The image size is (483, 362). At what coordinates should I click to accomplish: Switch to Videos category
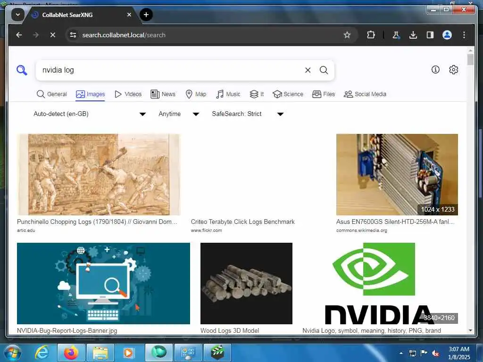(128, 94)
